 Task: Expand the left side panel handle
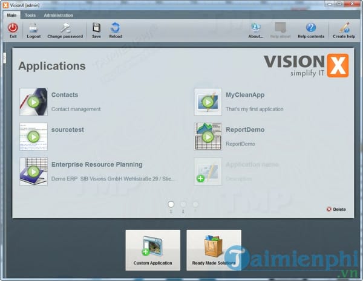point(4,58)
